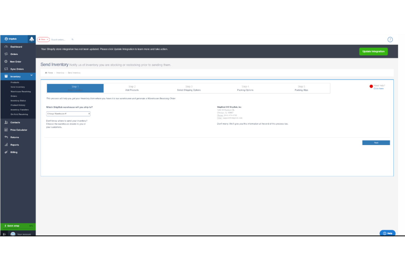Click the ShipBob logo
405x270 pixels.
[11, 39]
